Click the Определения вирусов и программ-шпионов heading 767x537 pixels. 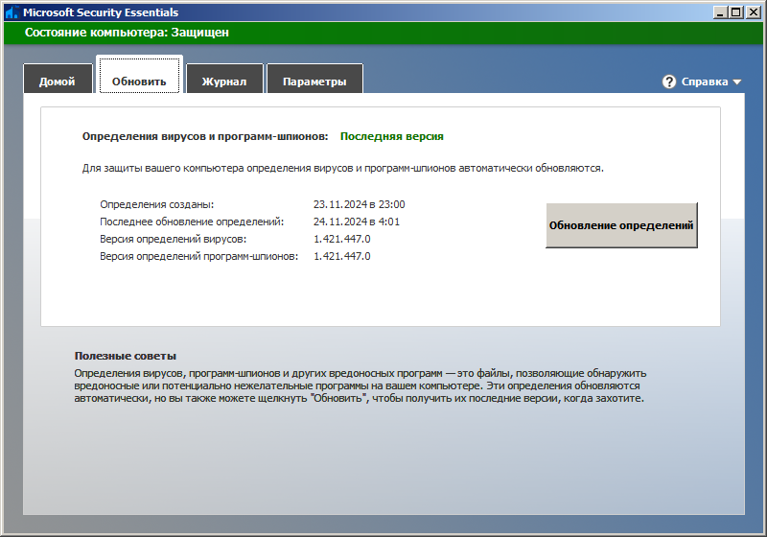(x=205, y=136)
